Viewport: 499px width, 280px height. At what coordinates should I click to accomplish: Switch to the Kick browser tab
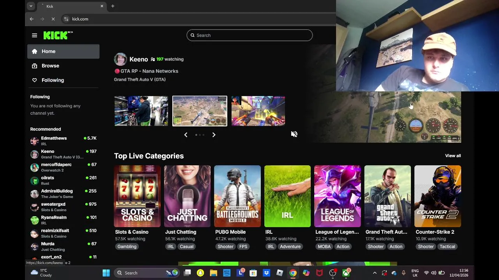tap(72, 6)
